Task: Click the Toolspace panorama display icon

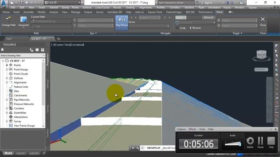Action: 37,50
